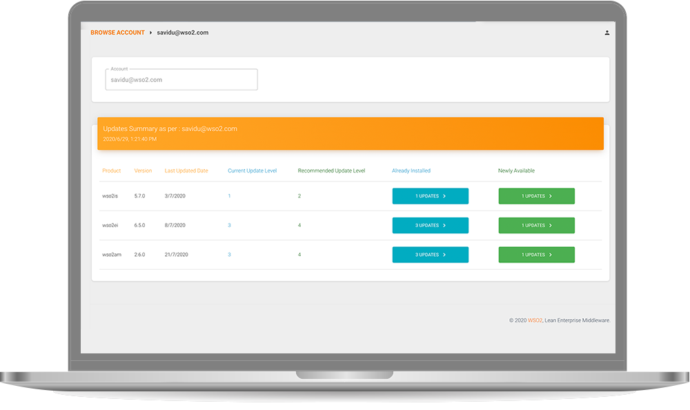Screen dimensions: 690x410
Task: Select the wso2ei product cell
Action: (110, 226)
